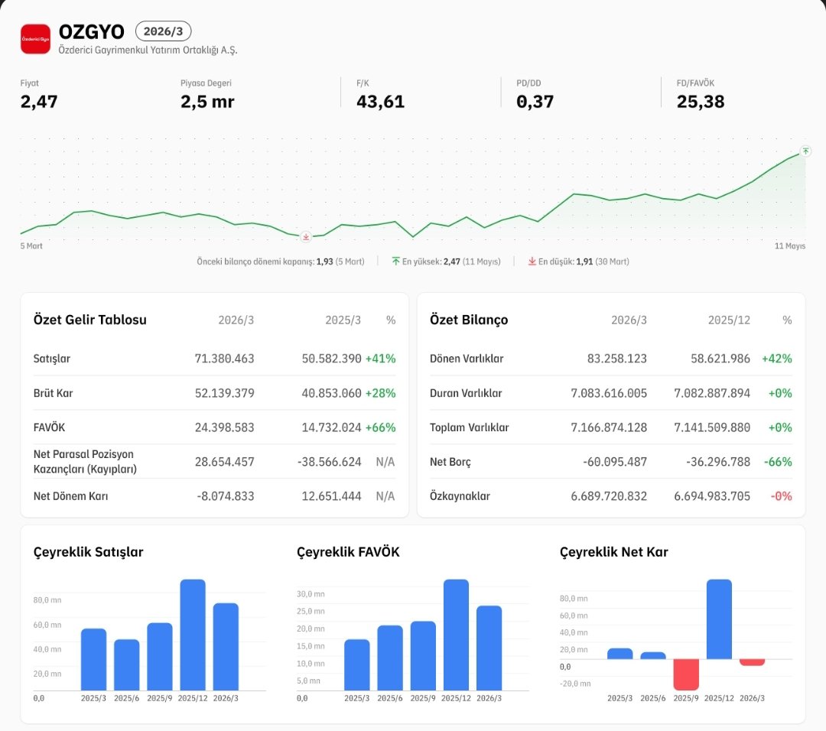Click the FD/FAVÖK value 25,38

[700, 101]
